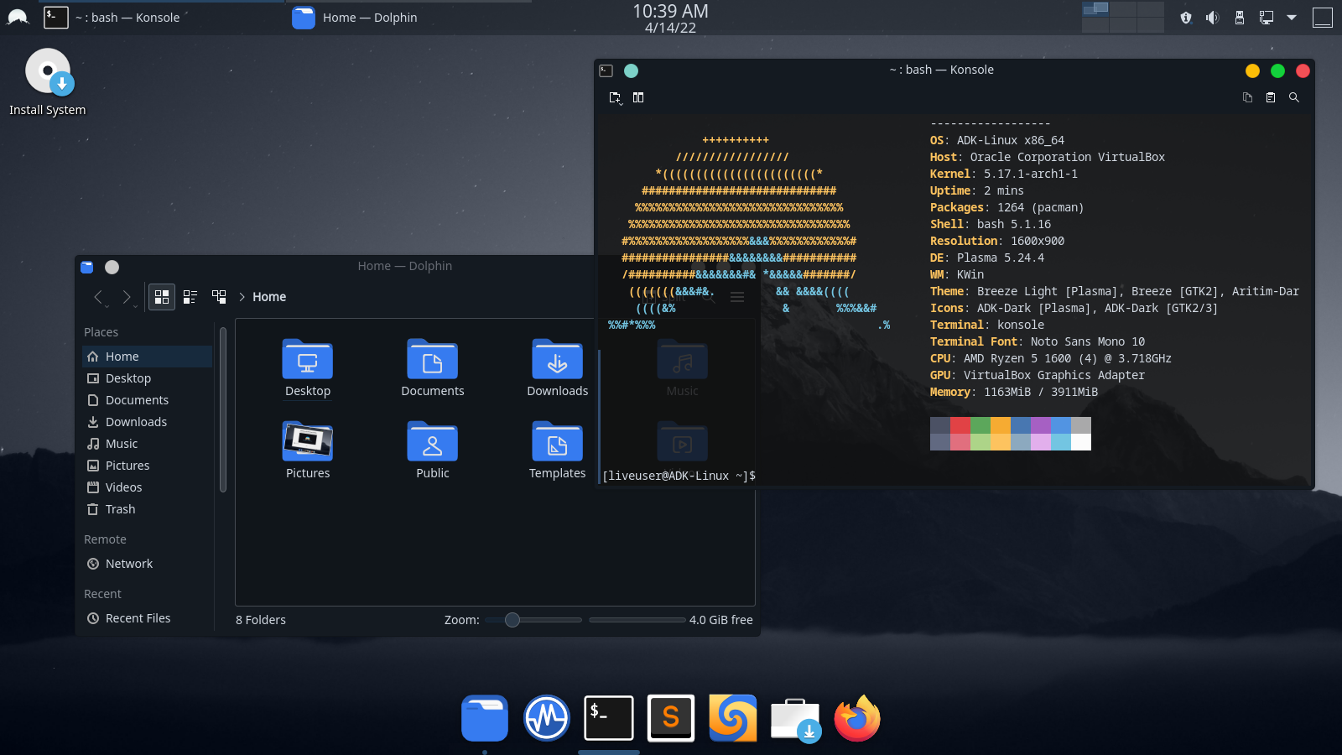Screen dimensions: 1342x755
Task: Open the network connections tray icon
Action: click(x=1267, y=18)
